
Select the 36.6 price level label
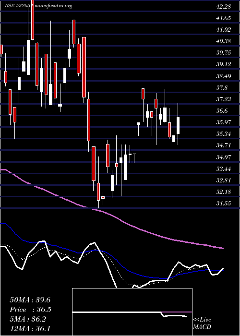pyautogui.click(x=222, y=110)
